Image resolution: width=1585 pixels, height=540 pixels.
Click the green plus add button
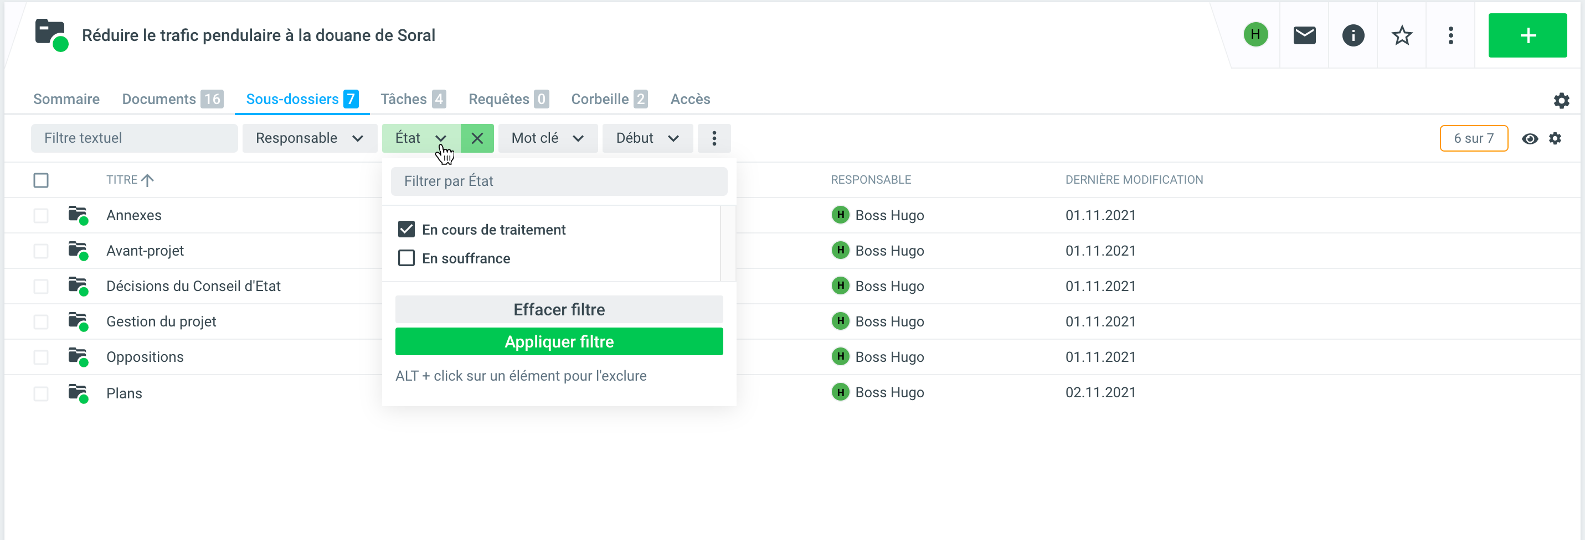(x=1526, y=35)
